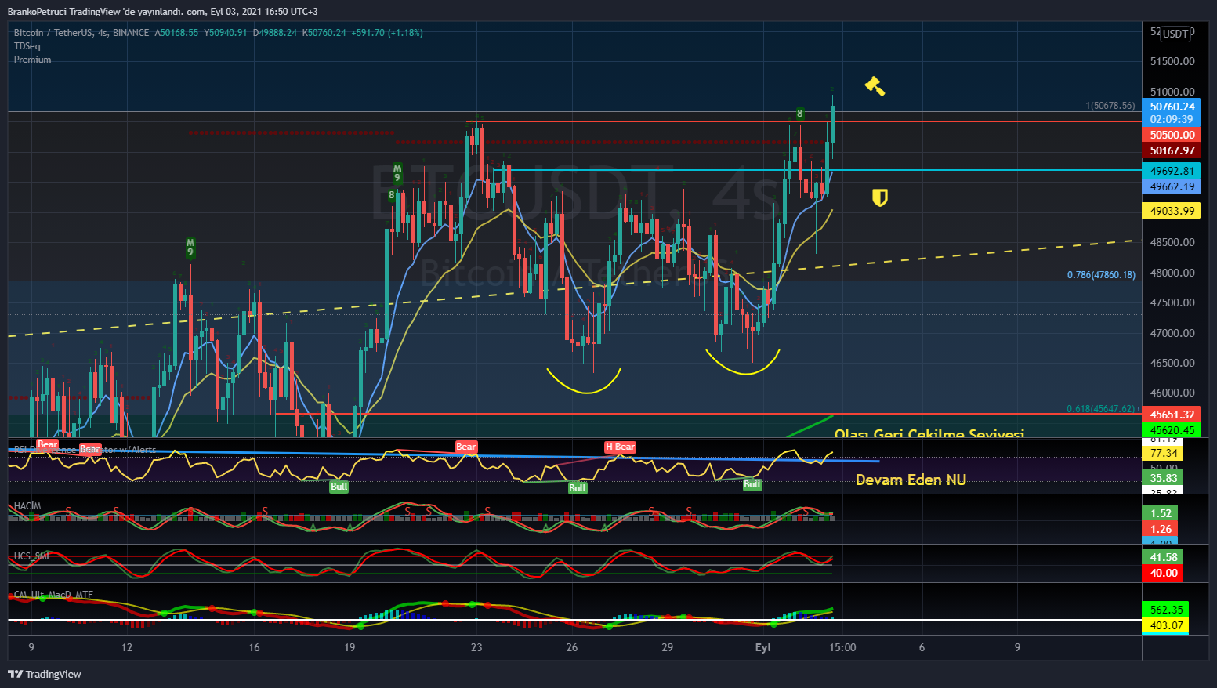Click the green 35.83 RSI value label
The height and width of the screenshot is (688, 1217).
coord(1164,478)
